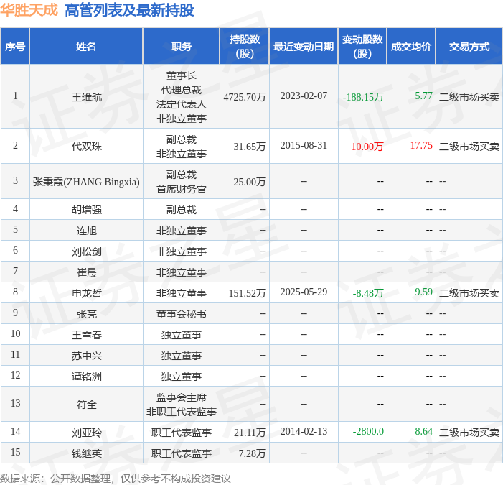Click the name 崔晨
Image resolution: width=503 pixels, height=485 pixels.
point(87,272)
